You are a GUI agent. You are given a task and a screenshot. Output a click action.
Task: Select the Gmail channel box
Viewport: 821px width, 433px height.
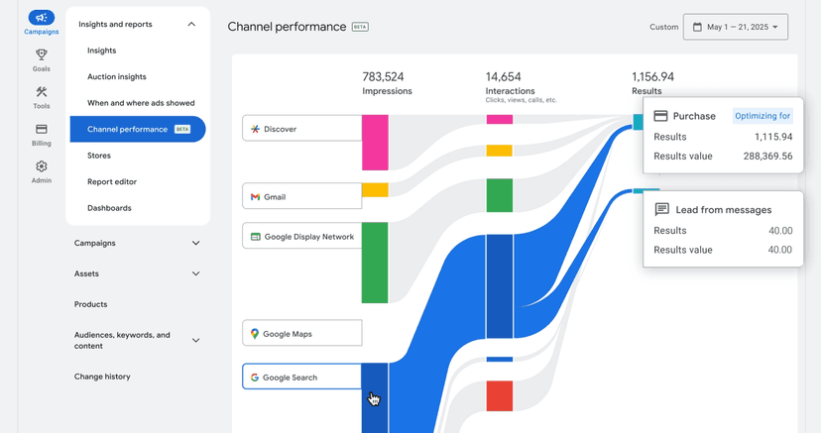[x=302, y=196]
